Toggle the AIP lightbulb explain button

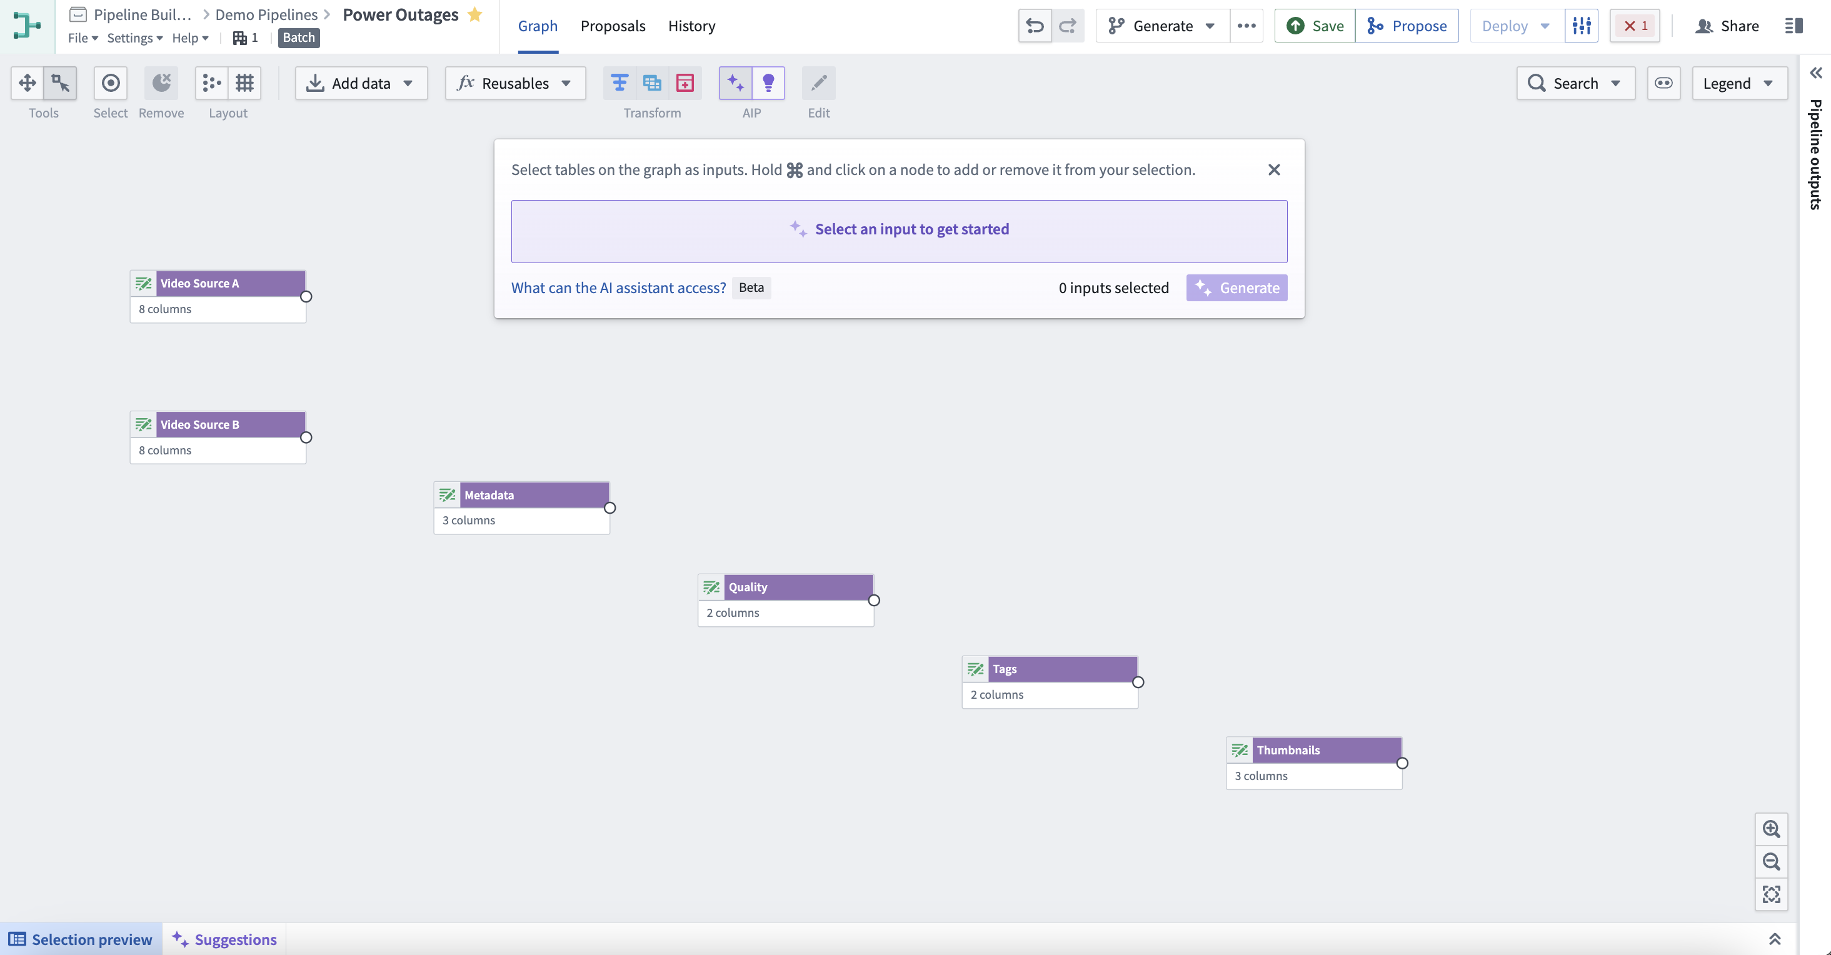(x=768, y=83)
